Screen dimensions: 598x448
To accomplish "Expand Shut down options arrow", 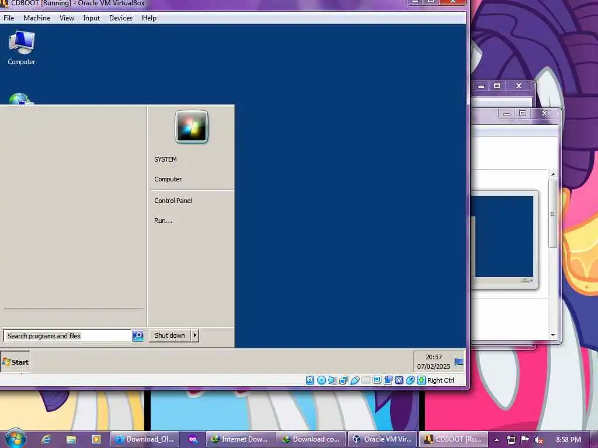I will pos(194,335).
